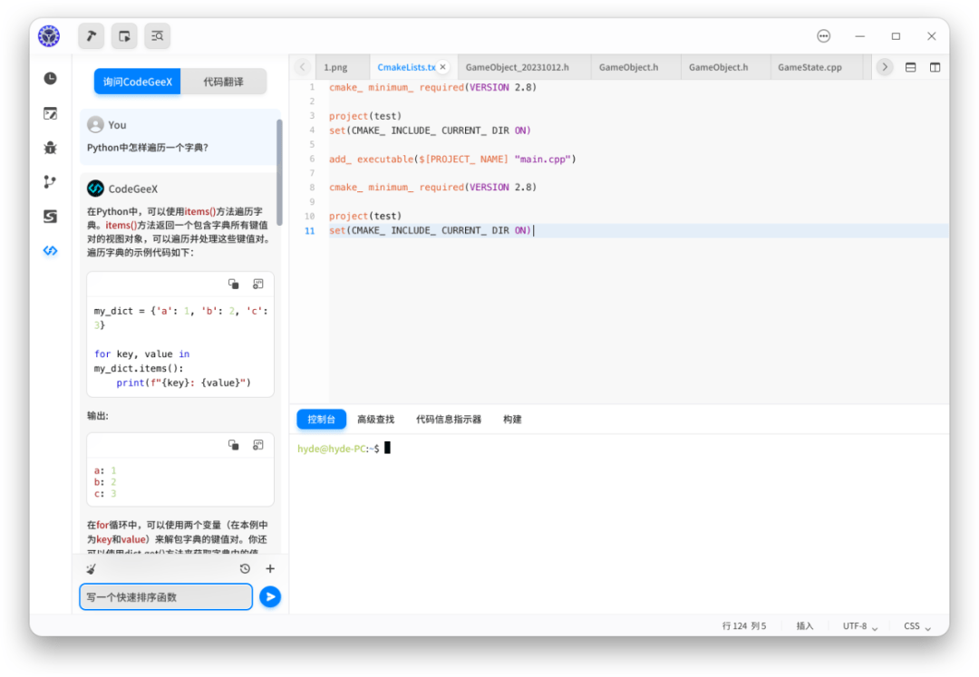Toggle the 插入 mode in status bar
This screenshot has height=677, width=979.
pyautogui.click(x=804, y=625)
